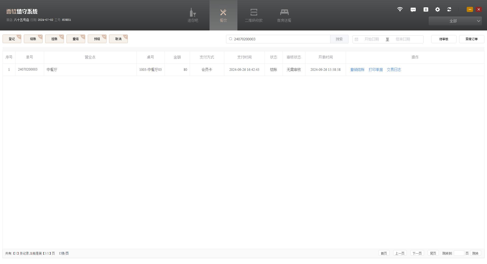Click the page number jump input field
Screen dimensions: 487x264
tap(459, 253)
